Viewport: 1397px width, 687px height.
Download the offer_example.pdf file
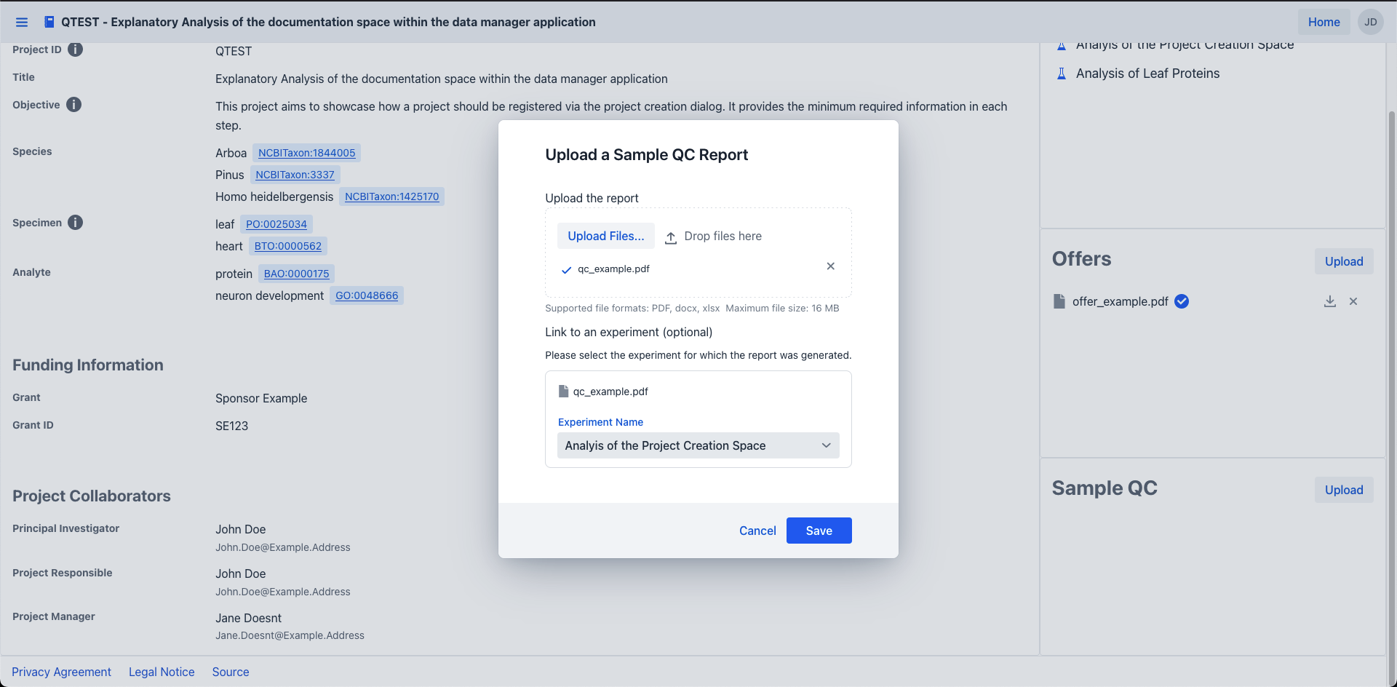1329,301
